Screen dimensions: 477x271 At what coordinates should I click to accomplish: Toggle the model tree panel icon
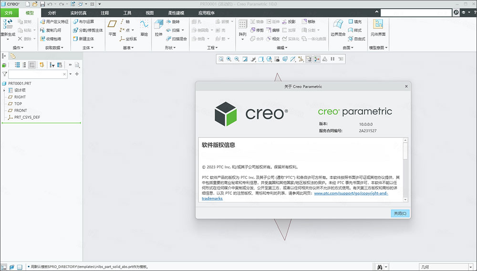4,56
